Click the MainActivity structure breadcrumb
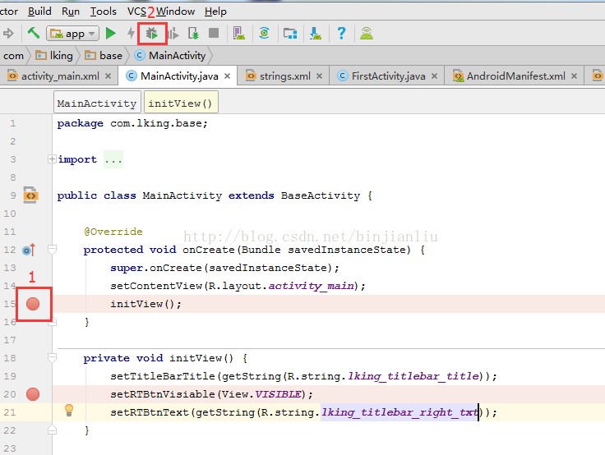Viewport: 605px width, 455px height. pos(97,103)
